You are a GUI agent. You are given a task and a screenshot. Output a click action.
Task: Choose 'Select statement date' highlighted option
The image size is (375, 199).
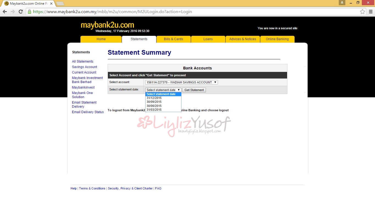tap(163, 94)
